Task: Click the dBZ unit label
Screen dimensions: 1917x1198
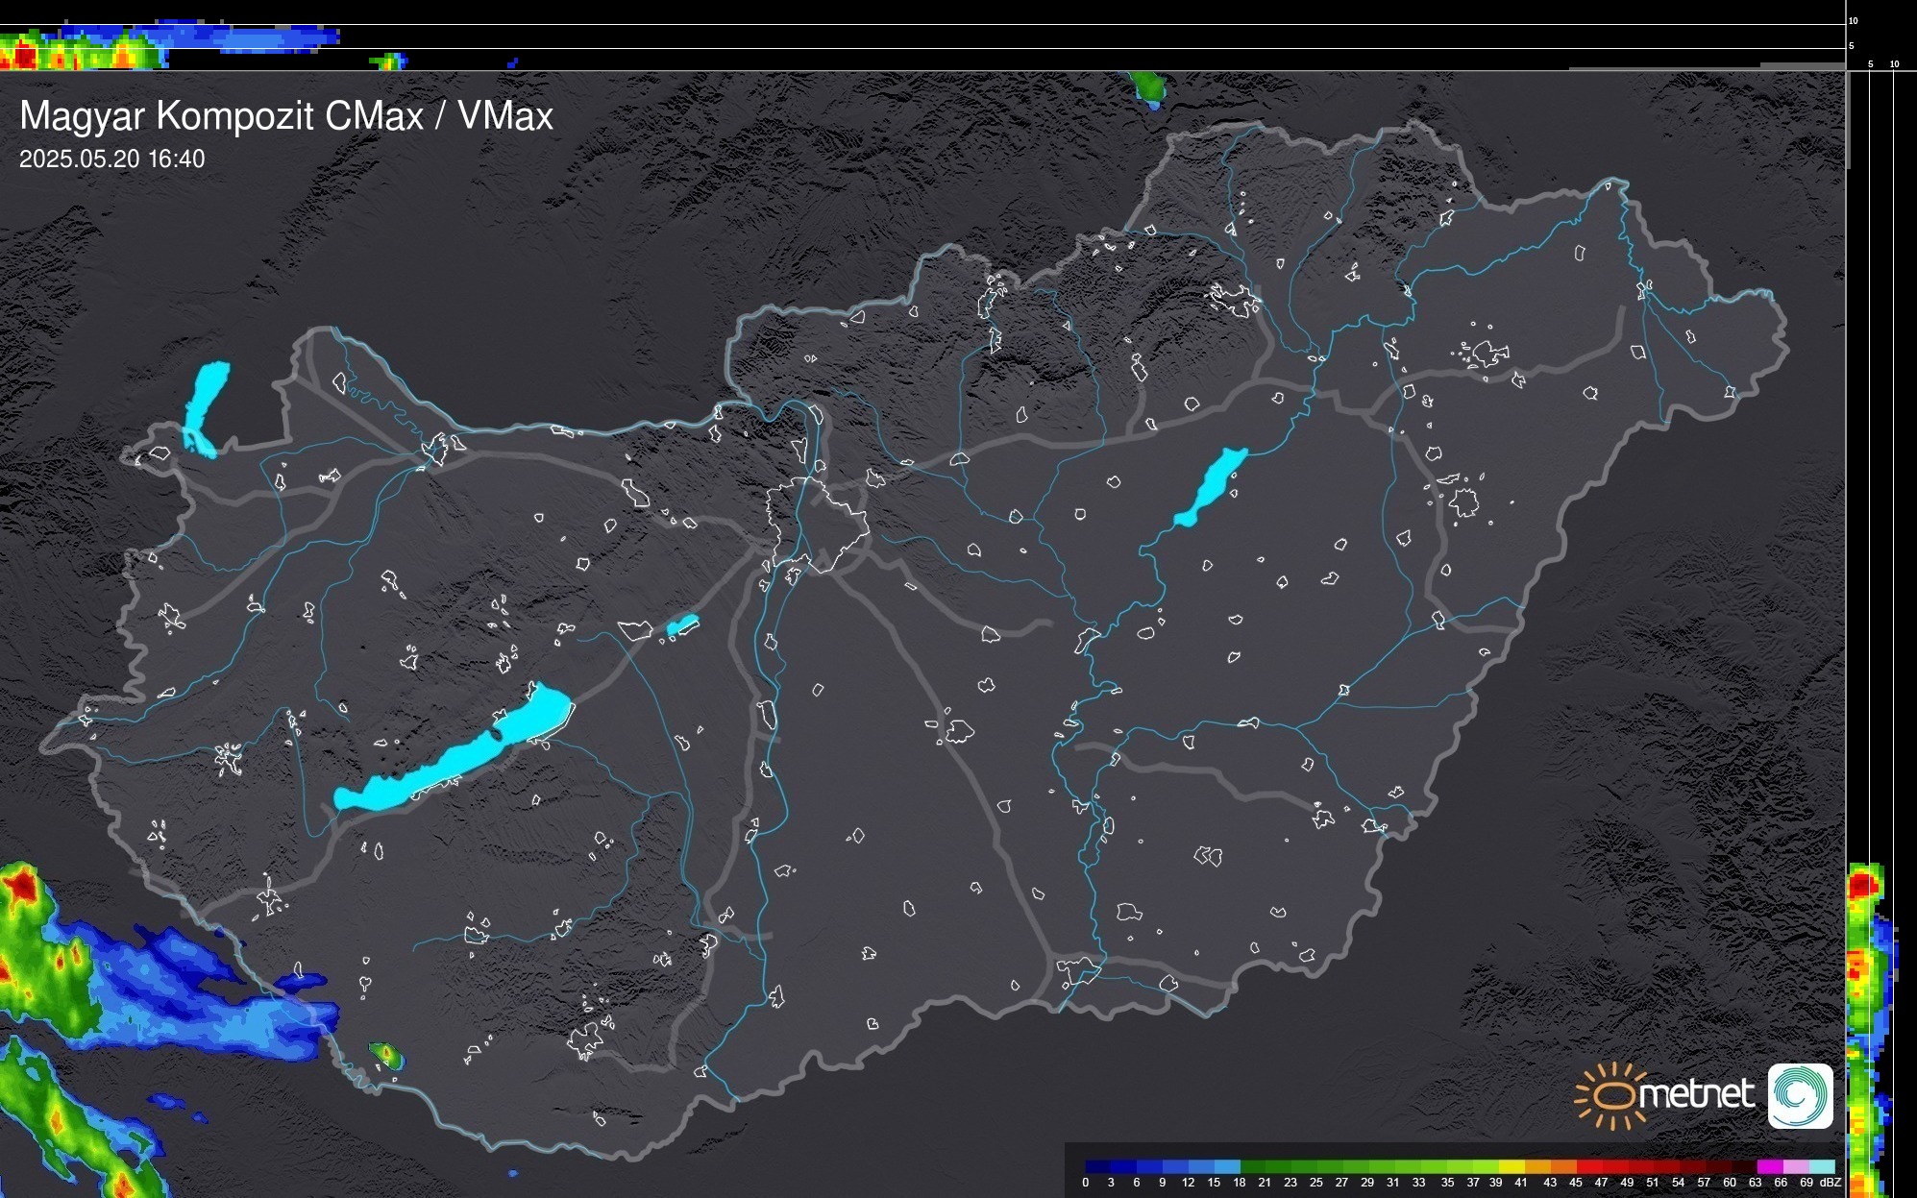Action: (1831, 1183)
